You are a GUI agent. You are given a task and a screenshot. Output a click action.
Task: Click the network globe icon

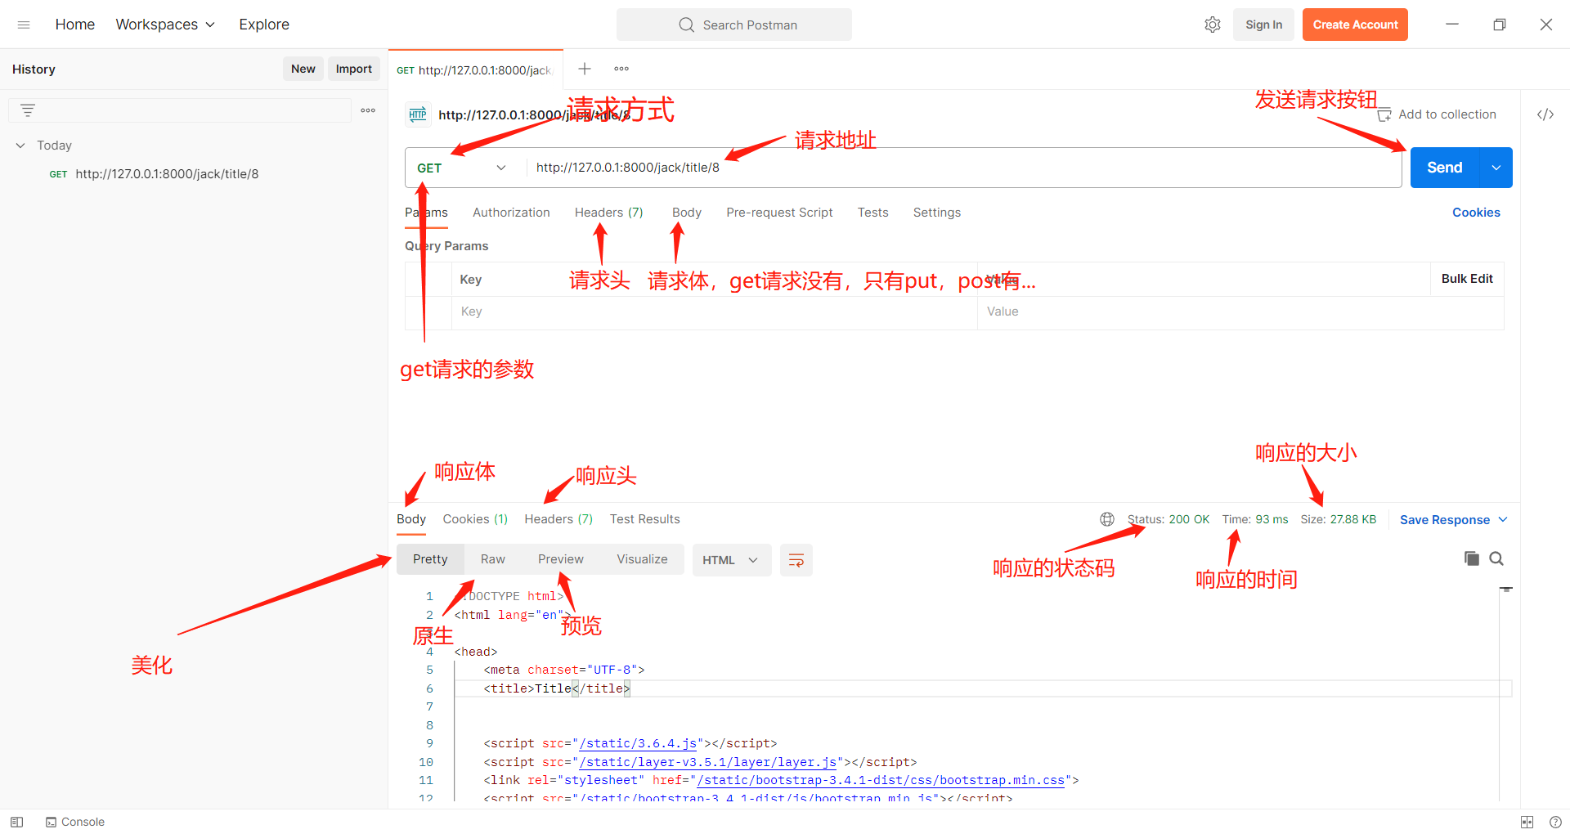(1107, 519)
